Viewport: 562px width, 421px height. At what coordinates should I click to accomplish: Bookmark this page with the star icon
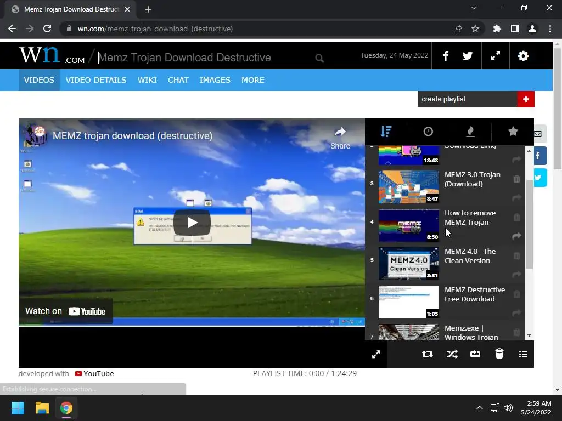click(475, 29)
